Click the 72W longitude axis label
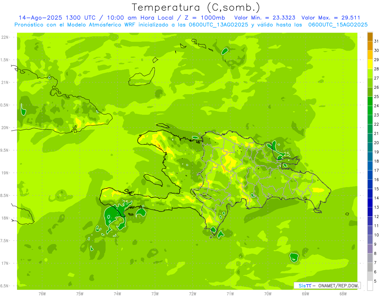 [x=193, y=294]
